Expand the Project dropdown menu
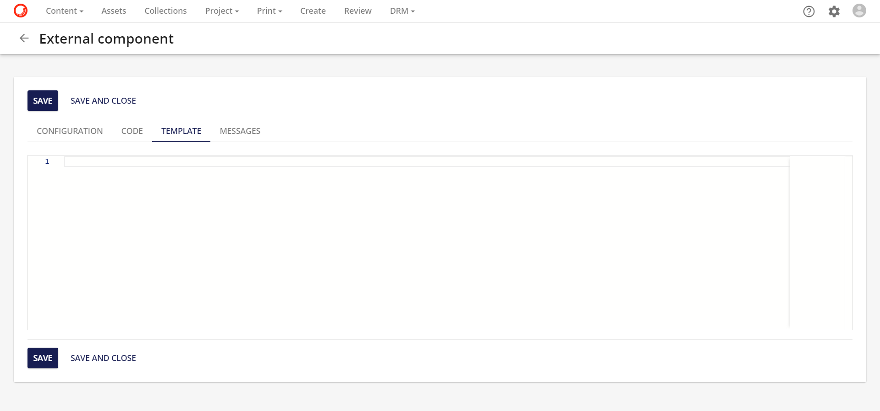This screenshot has height=411, width=880. (x=222, y=11)
